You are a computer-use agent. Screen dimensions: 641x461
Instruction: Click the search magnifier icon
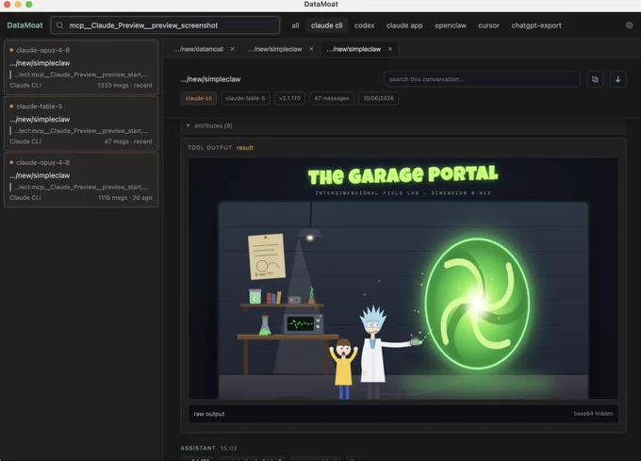coord(59,25)
